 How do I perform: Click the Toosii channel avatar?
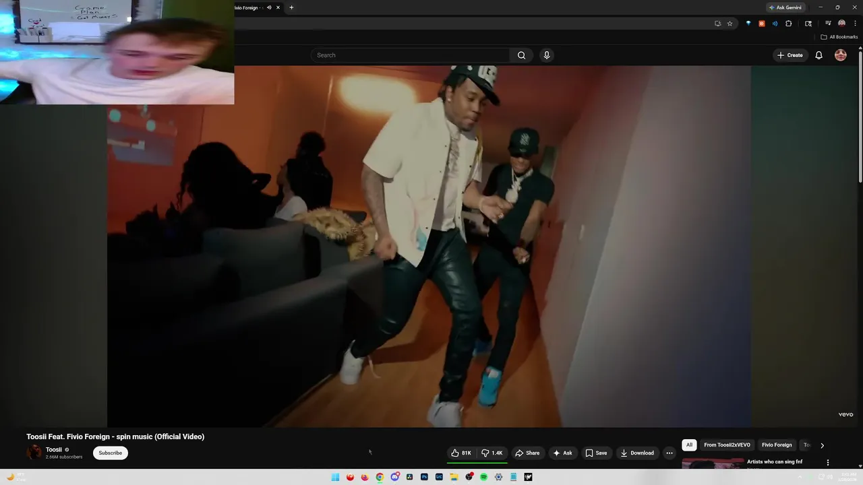tap(34, 453)
